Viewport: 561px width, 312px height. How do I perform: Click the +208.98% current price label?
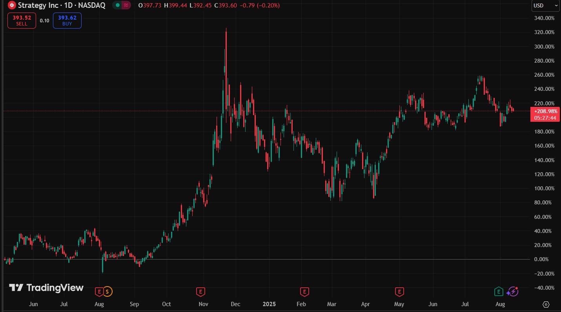pyautogui.click(x=545, y=112)
